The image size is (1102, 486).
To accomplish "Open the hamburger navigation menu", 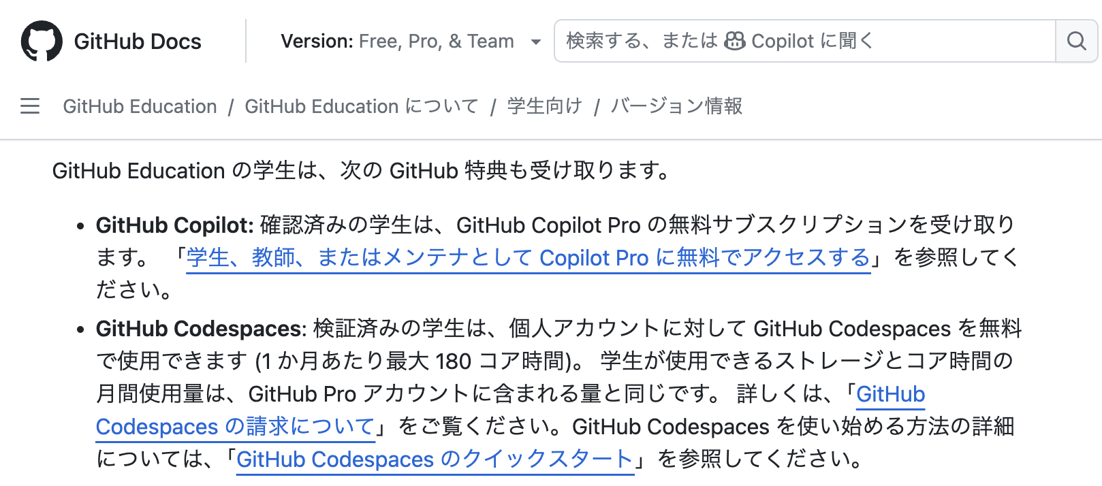I will [x=30, y=106].
